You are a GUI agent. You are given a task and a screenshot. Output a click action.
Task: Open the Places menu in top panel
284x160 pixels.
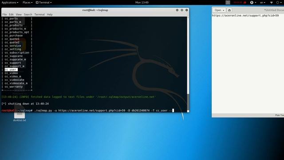(x=28, y=3)
